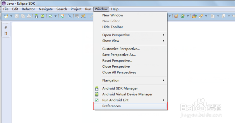Open the Package Explorer fast view icon
The height and width of the screenshot is (123, 235).
coord(6,33)
